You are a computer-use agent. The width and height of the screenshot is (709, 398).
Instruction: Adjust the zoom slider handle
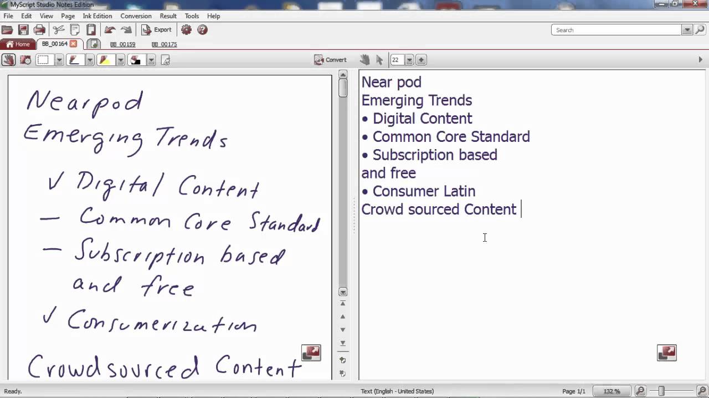click(661, 391)
